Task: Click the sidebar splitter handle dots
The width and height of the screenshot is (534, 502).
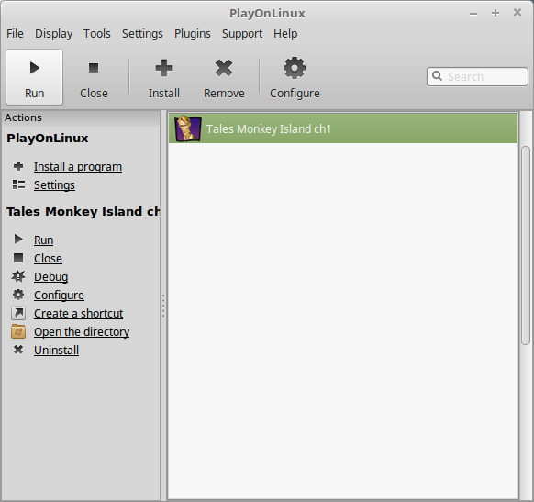Action: click(x=163, y=306)
